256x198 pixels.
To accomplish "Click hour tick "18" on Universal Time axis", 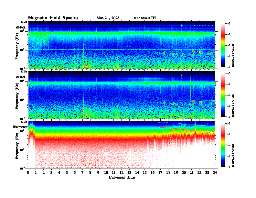I will [168, 172].
